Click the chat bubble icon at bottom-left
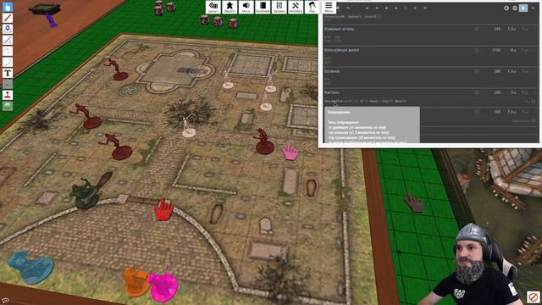542x305 pixels. pos(5,301)
